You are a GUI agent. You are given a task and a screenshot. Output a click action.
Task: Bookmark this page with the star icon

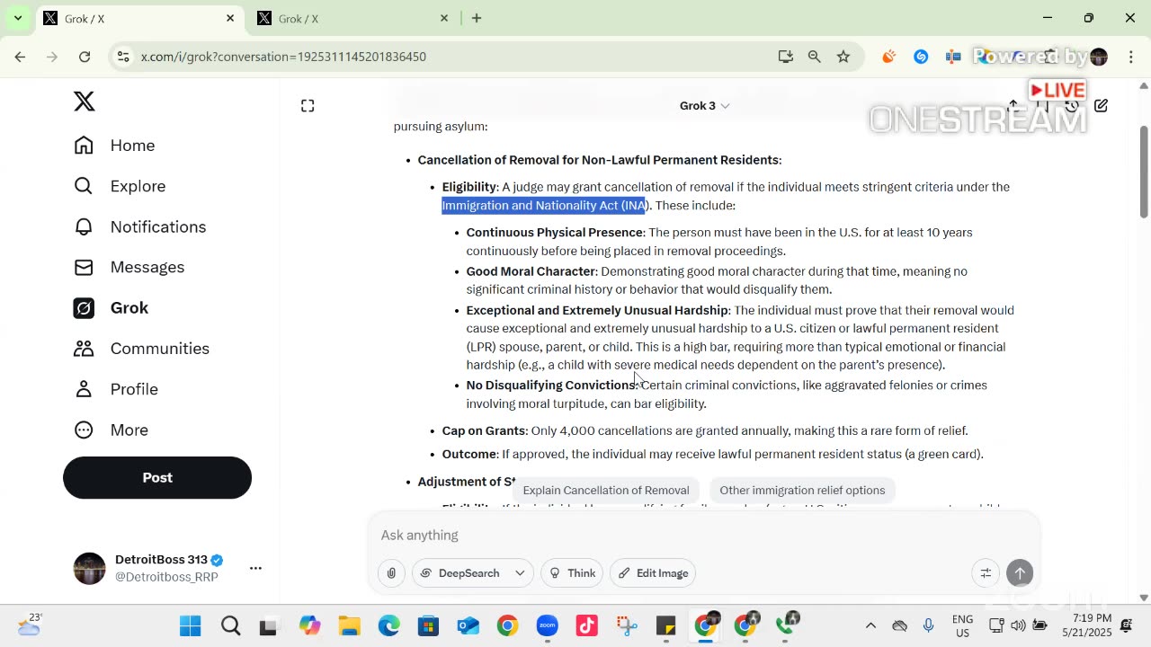[843, 57]
